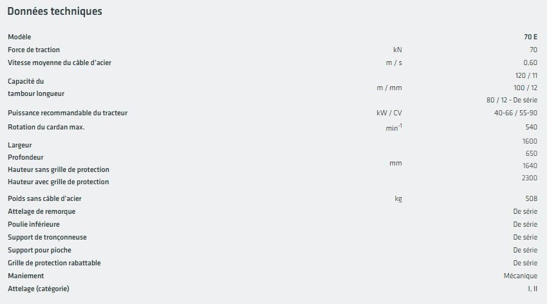Click the kN unit text
The width and height of the screenshot is (547, 304).
pyautogui.click(x=397, y=50)
